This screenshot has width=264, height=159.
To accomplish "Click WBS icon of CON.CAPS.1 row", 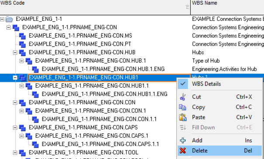I will [29, 136].
